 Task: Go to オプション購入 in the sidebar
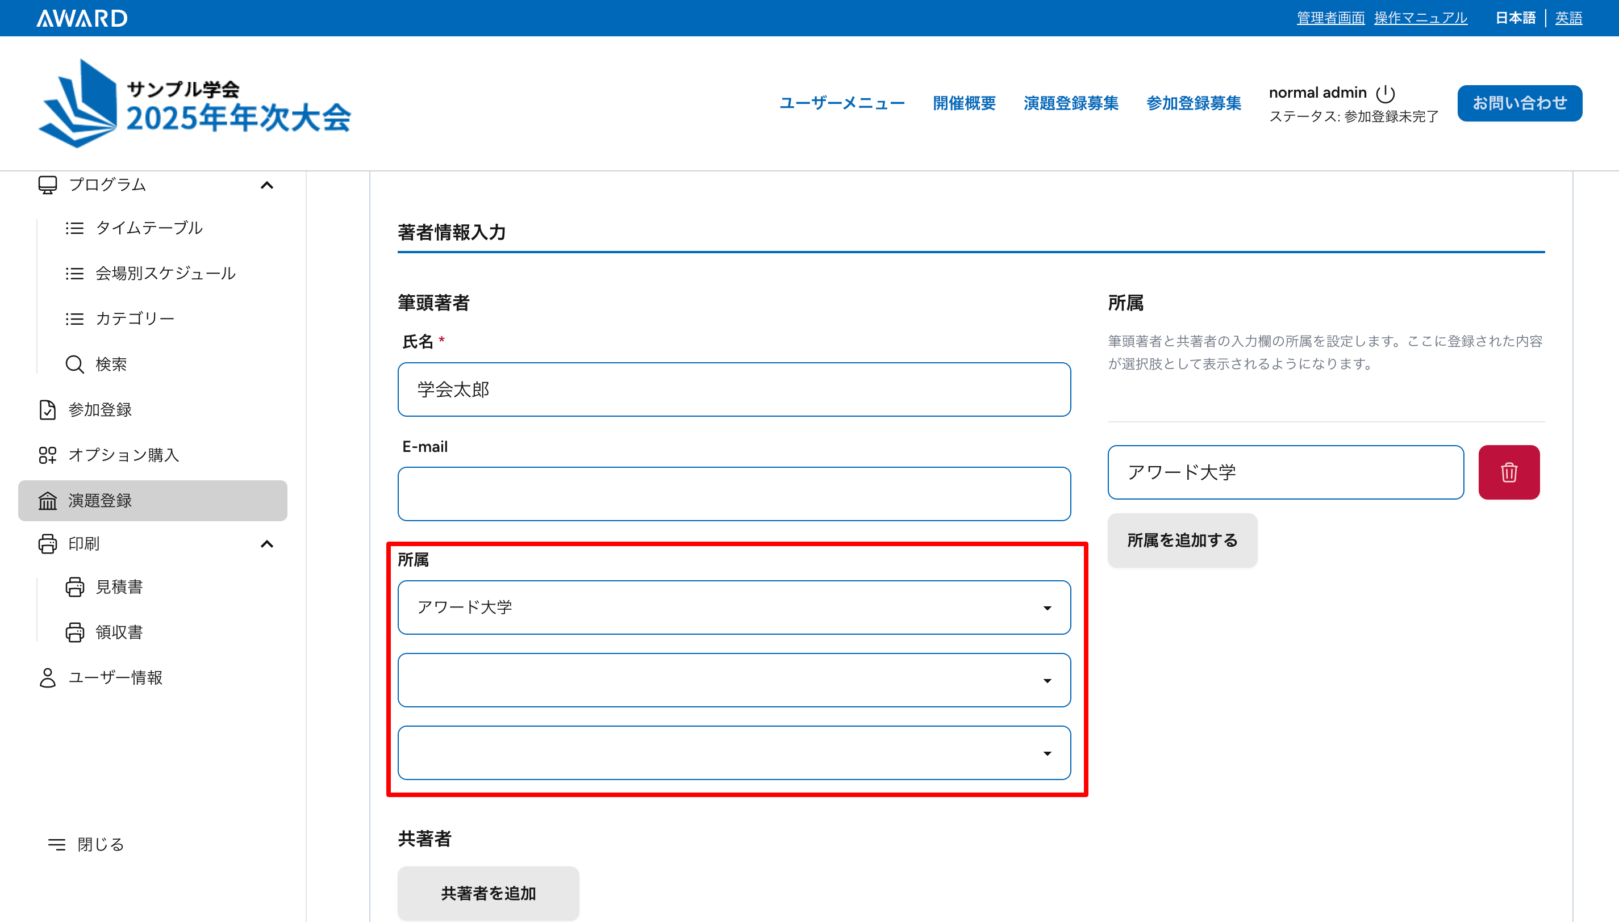click(123, 455)
